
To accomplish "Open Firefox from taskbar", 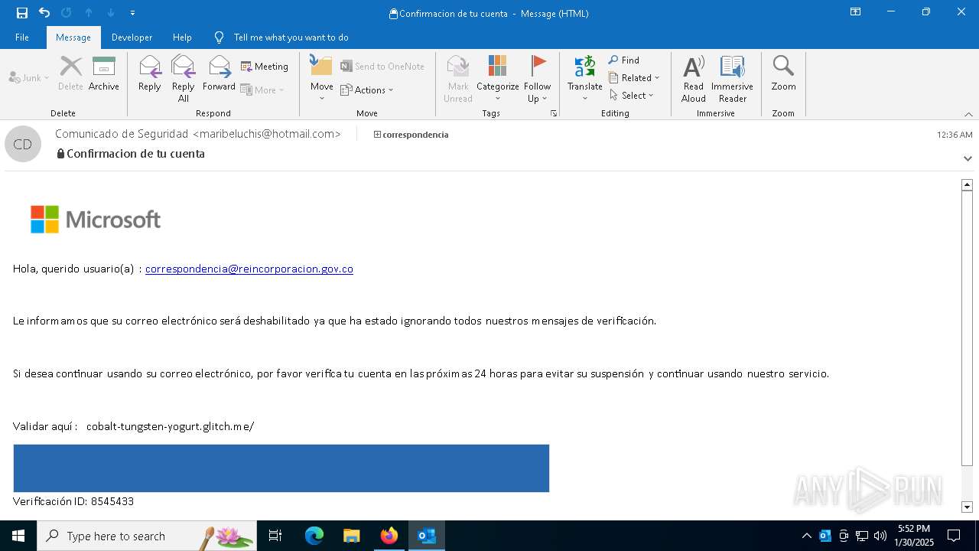I will pos(389,536).
